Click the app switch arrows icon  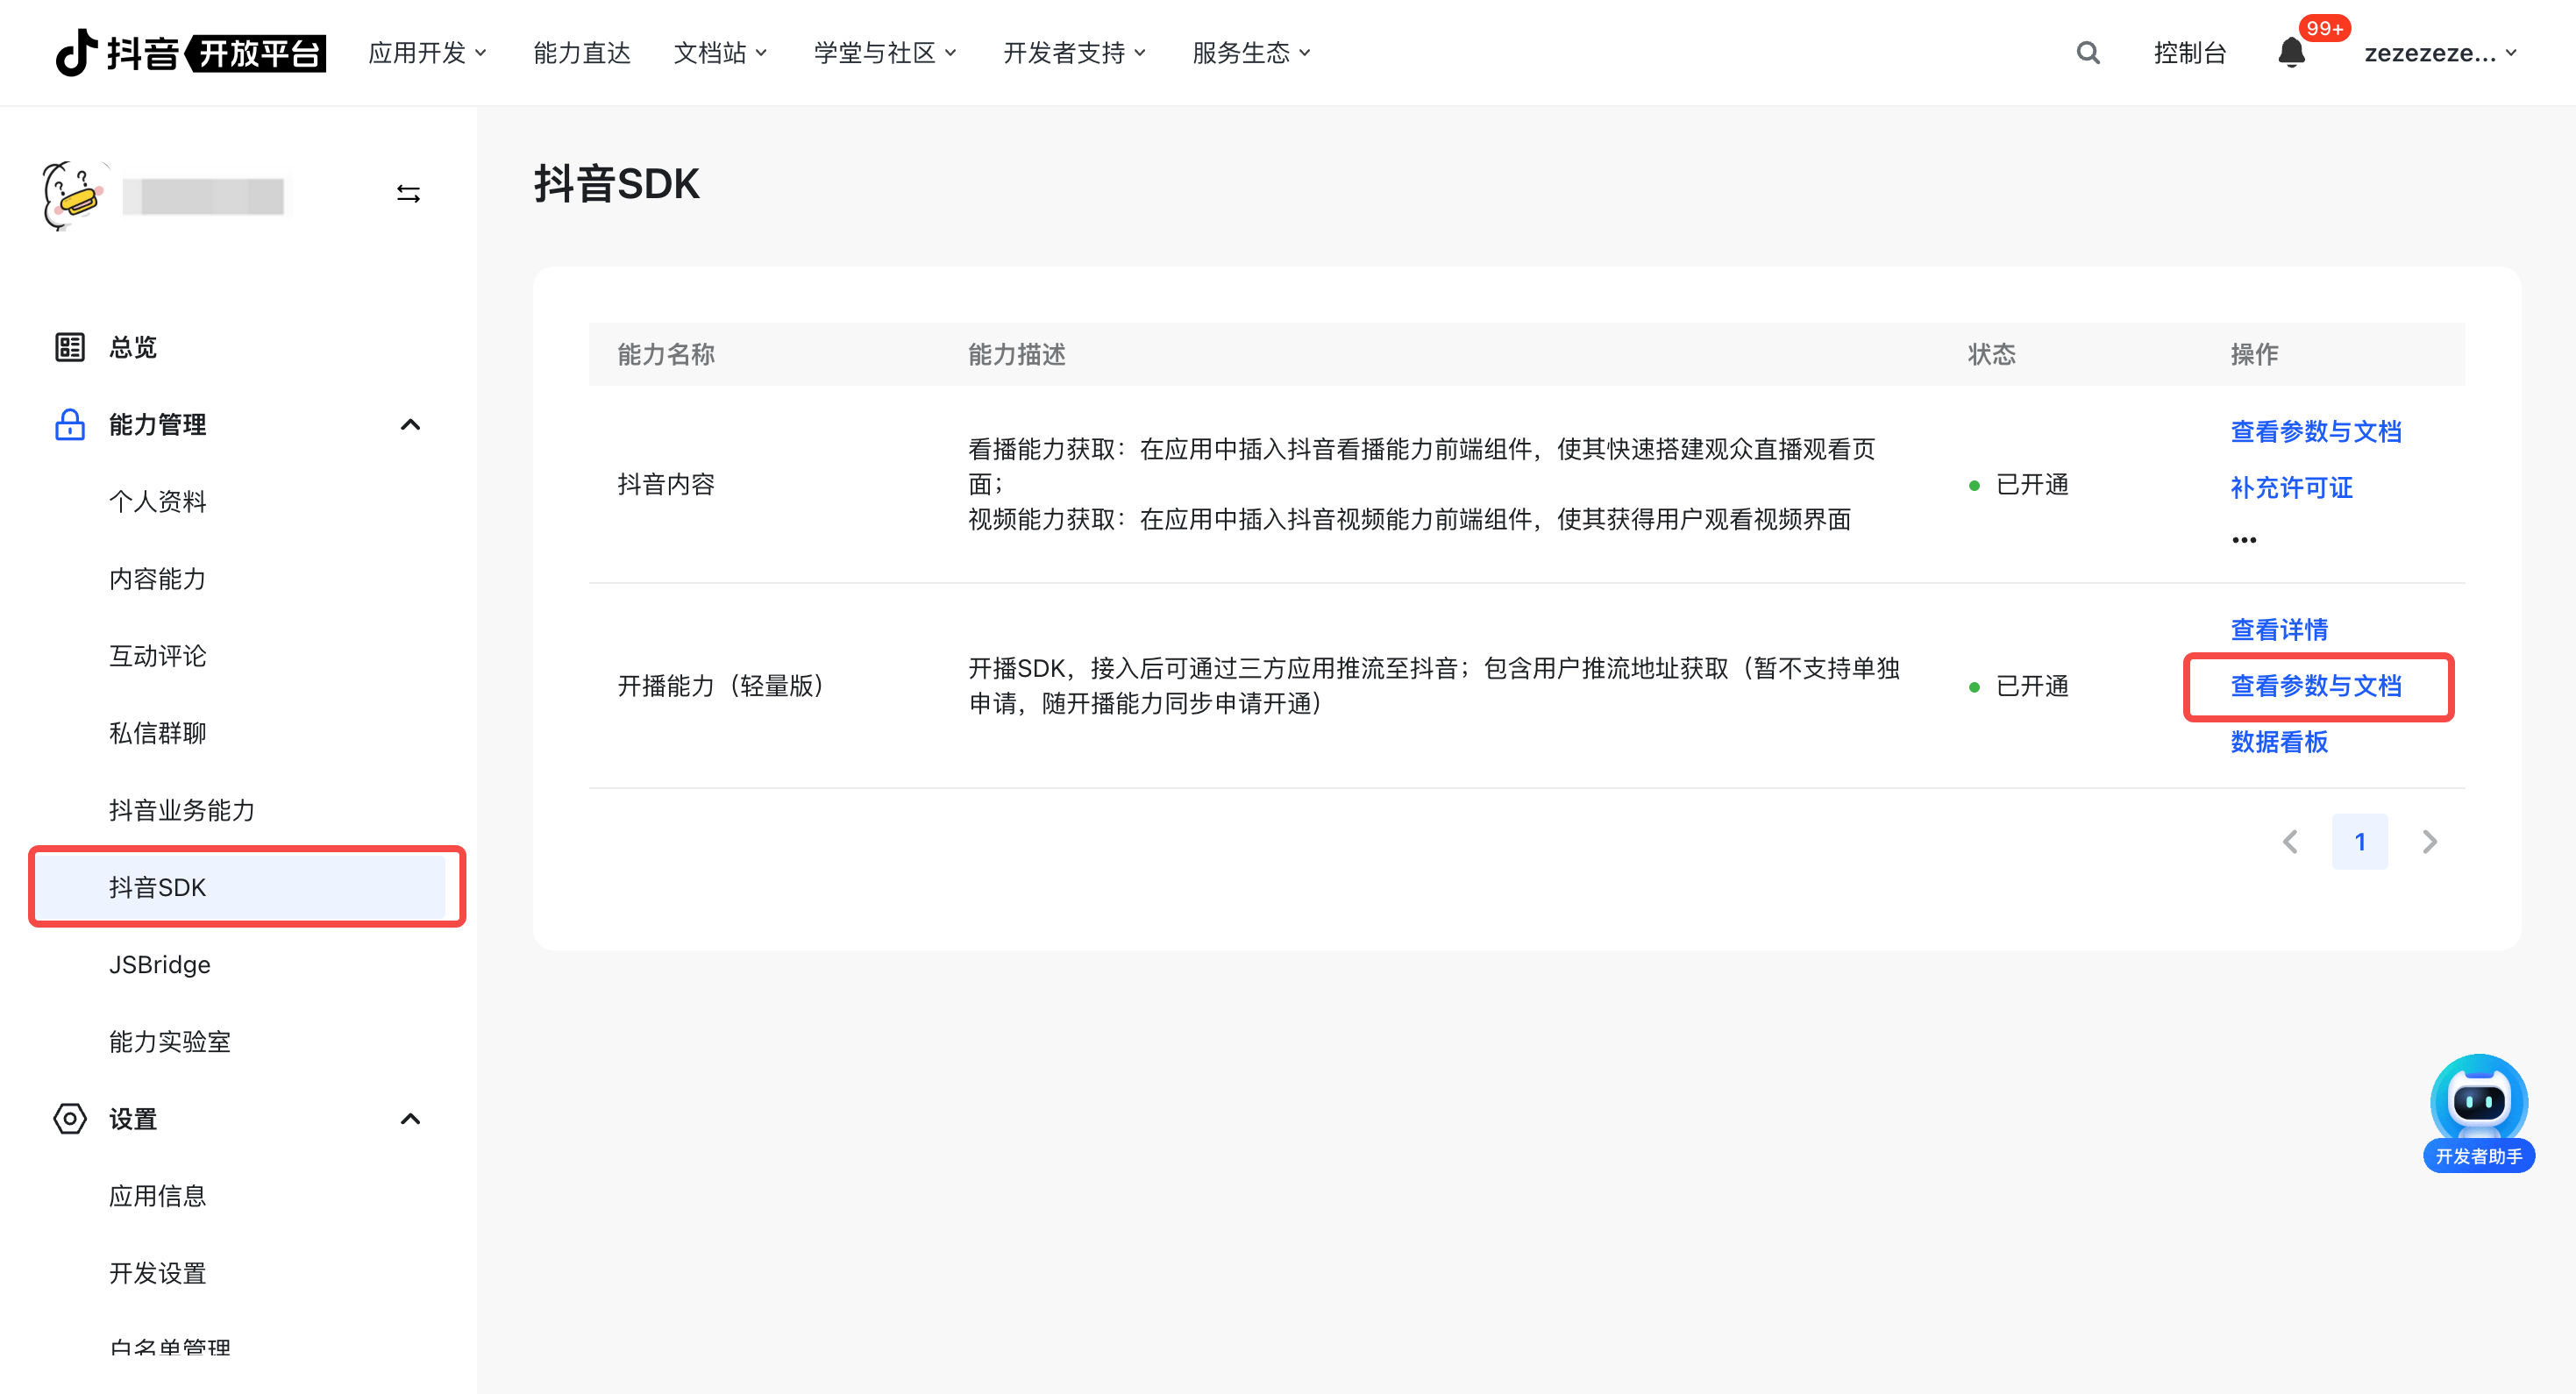click(408, 194)
